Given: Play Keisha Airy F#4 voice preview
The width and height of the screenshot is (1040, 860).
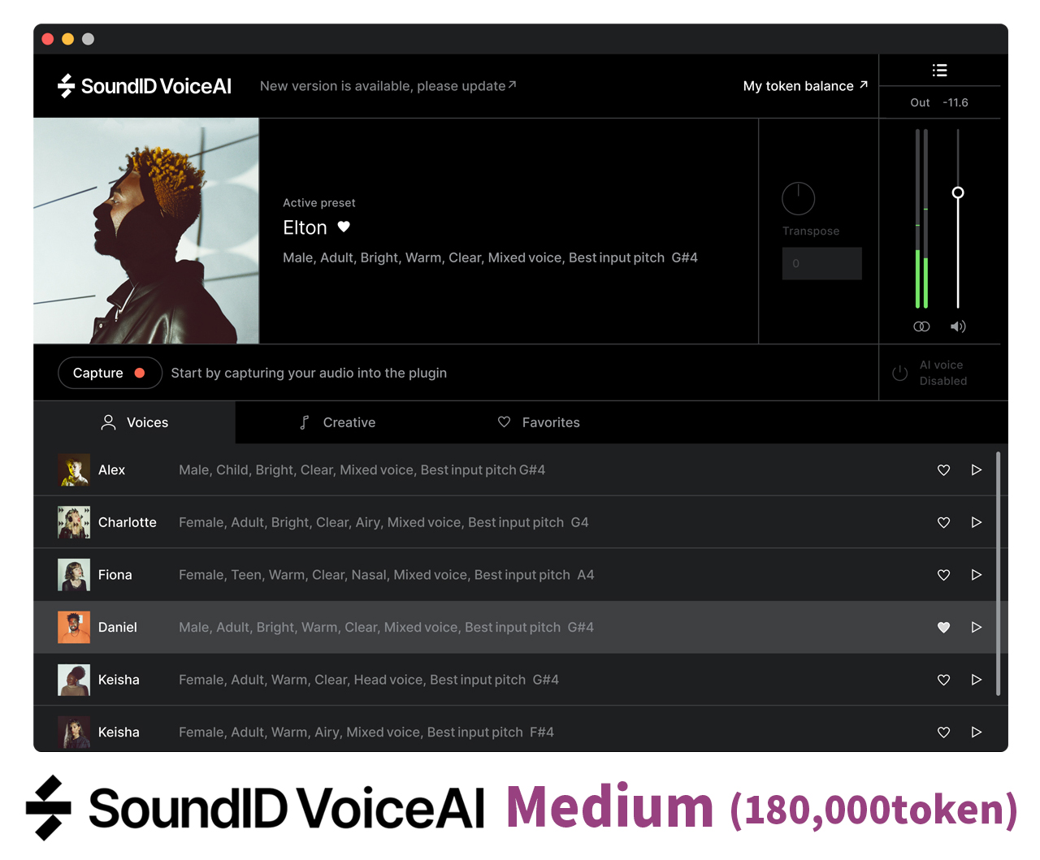Looking at the screenshot, I should coord(976,732).
